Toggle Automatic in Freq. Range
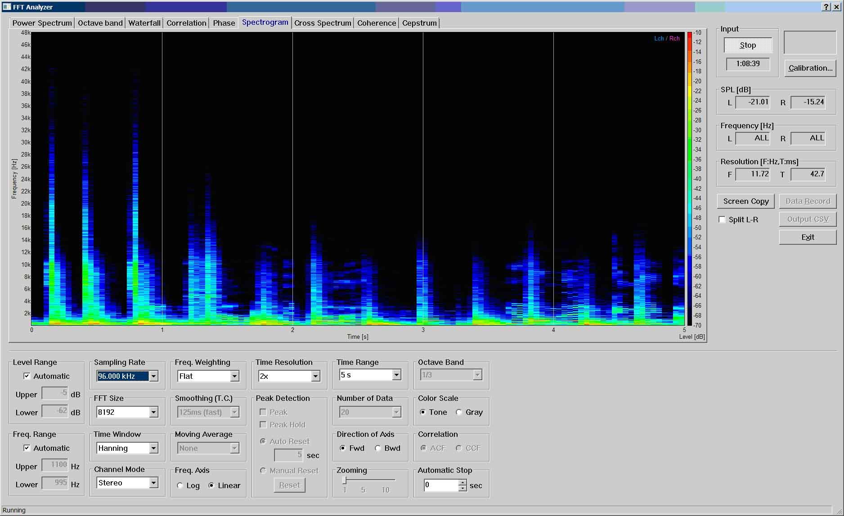This screenshot has height=516, width=844. [x=27, y=448]
